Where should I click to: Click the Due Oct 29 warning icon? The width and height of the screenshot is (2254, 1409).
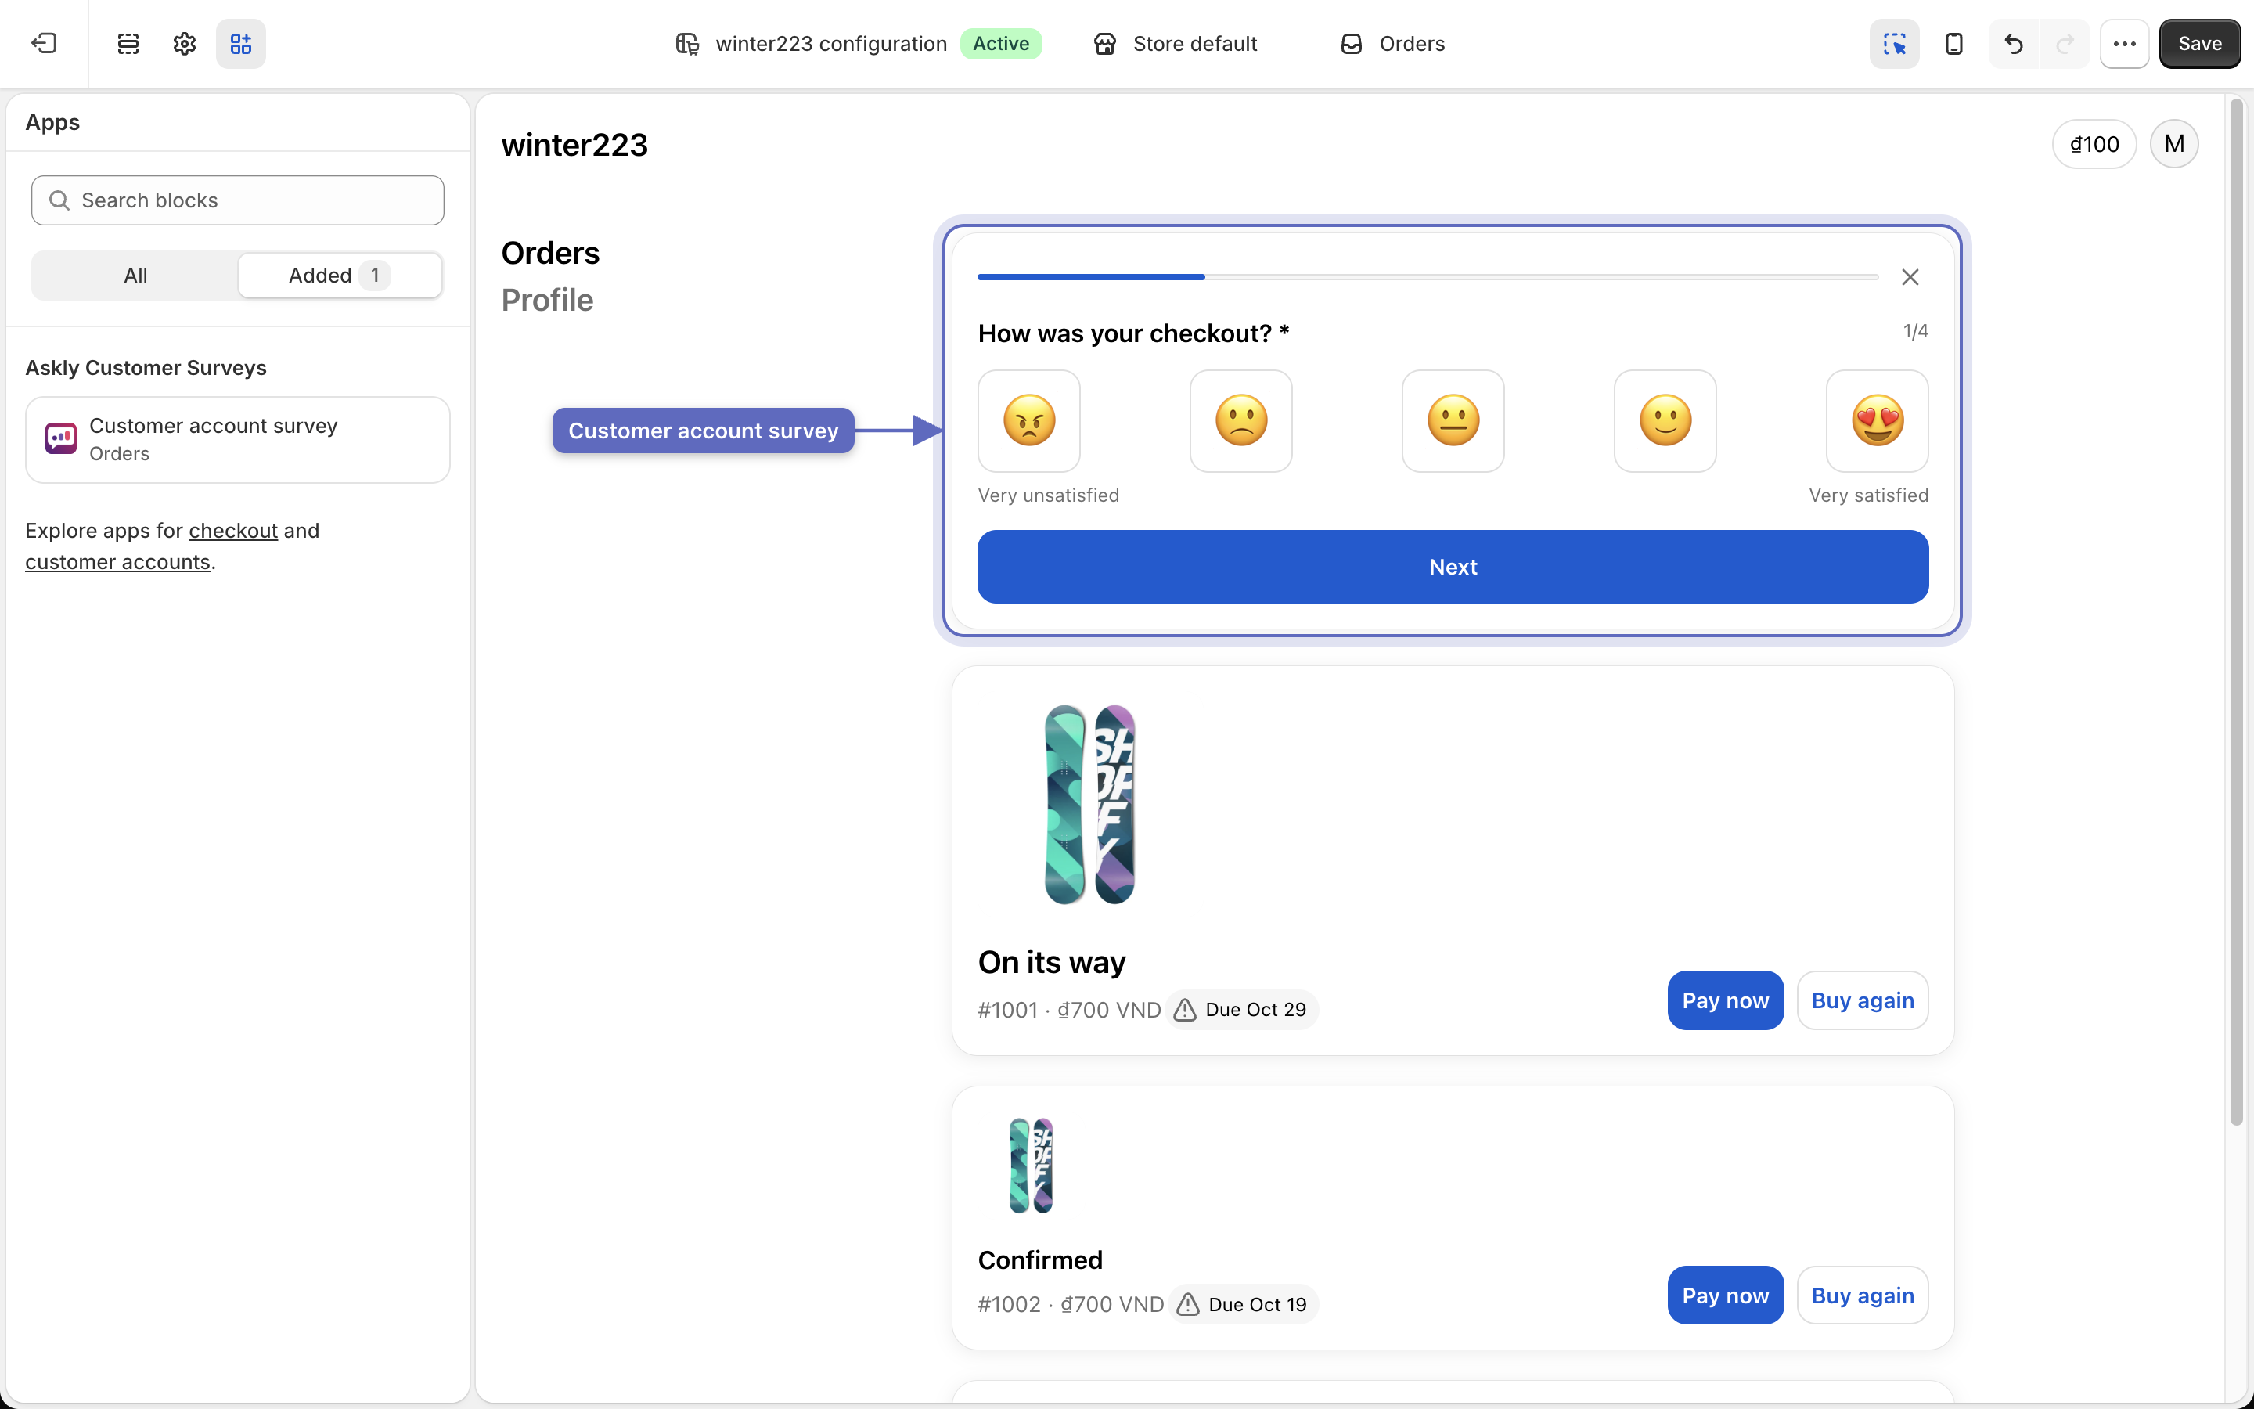click(1185, 1009)
